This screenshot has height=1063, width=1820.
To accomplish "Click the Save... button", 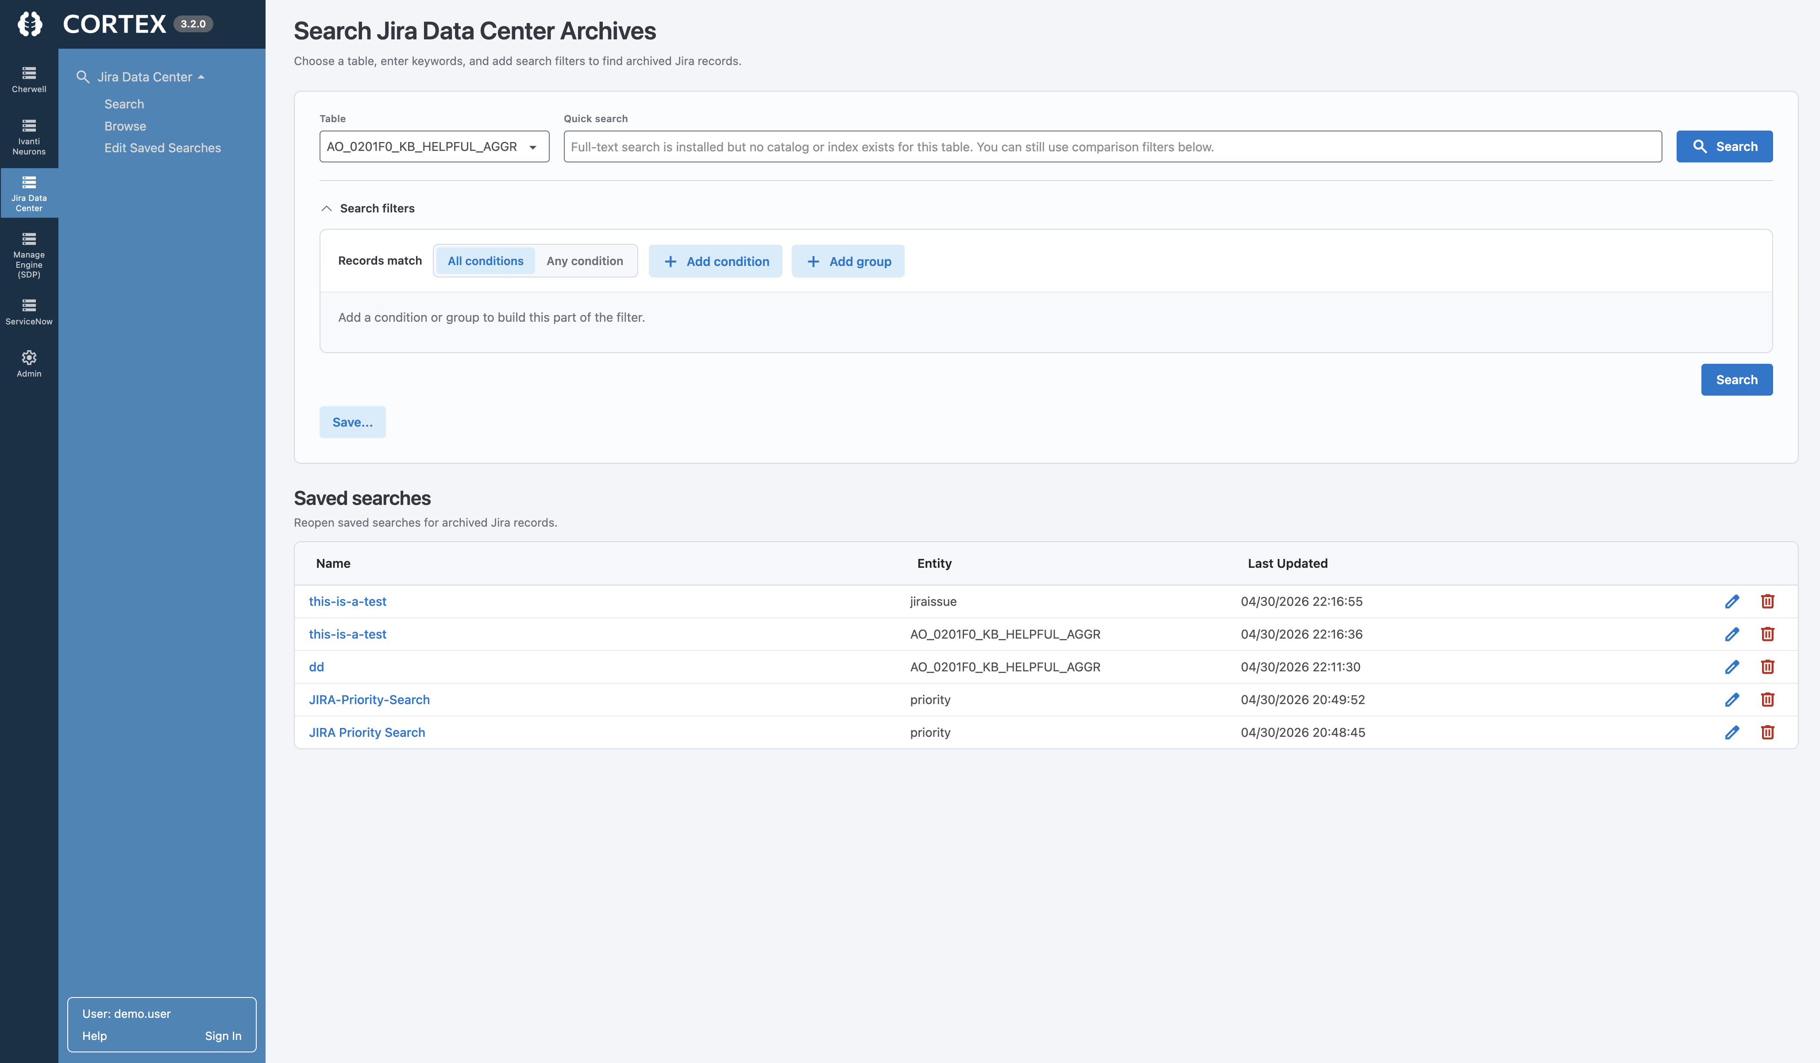I will point(352,423).
